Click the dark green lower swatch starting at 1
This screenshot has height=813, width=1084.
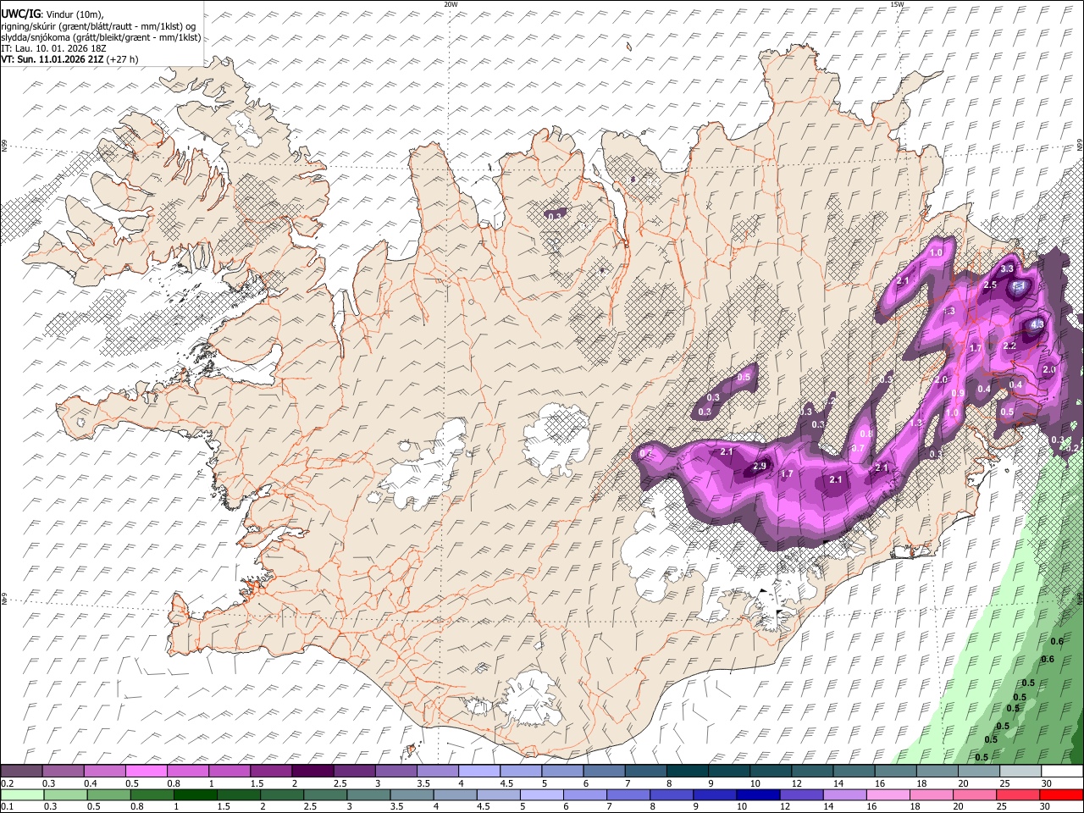coord(195,795)
